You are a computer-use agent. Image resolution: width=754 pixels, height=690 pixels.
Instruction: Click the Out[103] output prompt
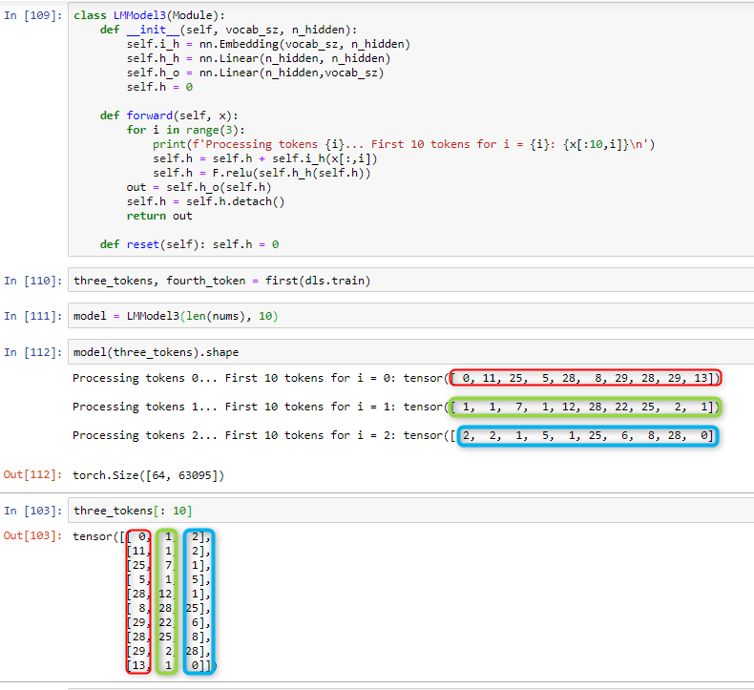pos(33,536)
